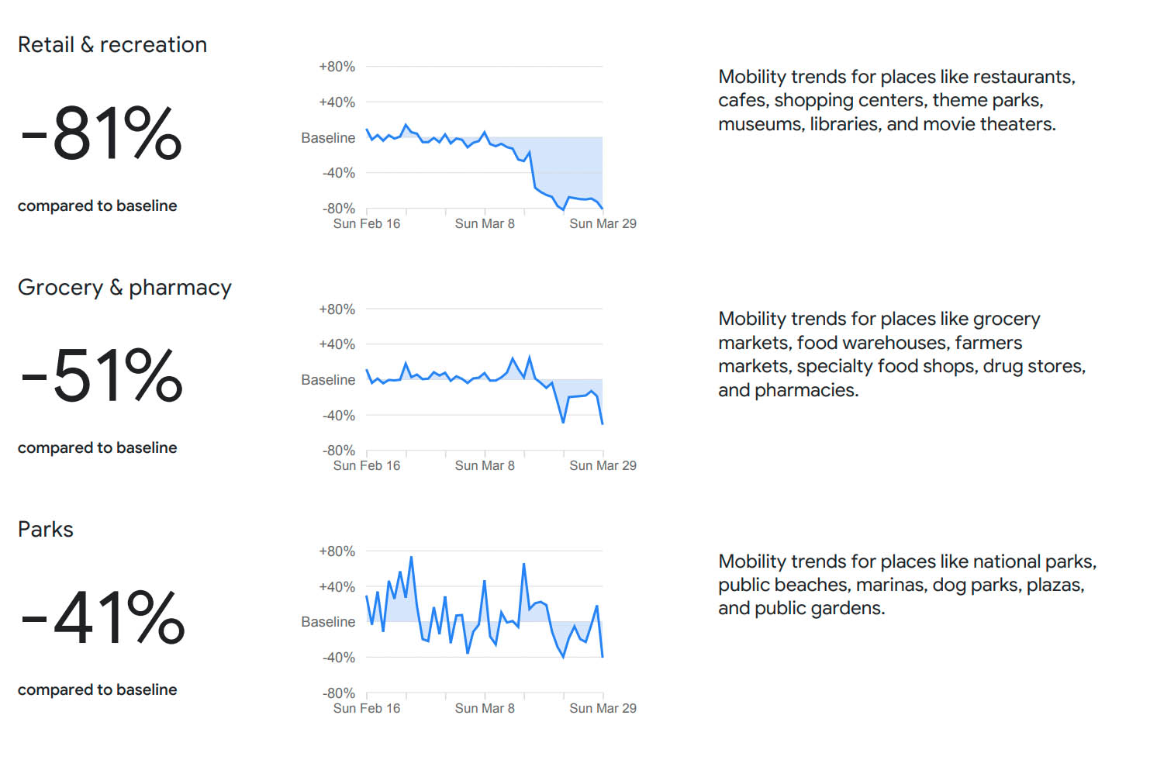Click the Grocery & pharmacy heading
The height and width of the screenshot is (767, 1150).
pyautogui.click(x=125, y=288)
